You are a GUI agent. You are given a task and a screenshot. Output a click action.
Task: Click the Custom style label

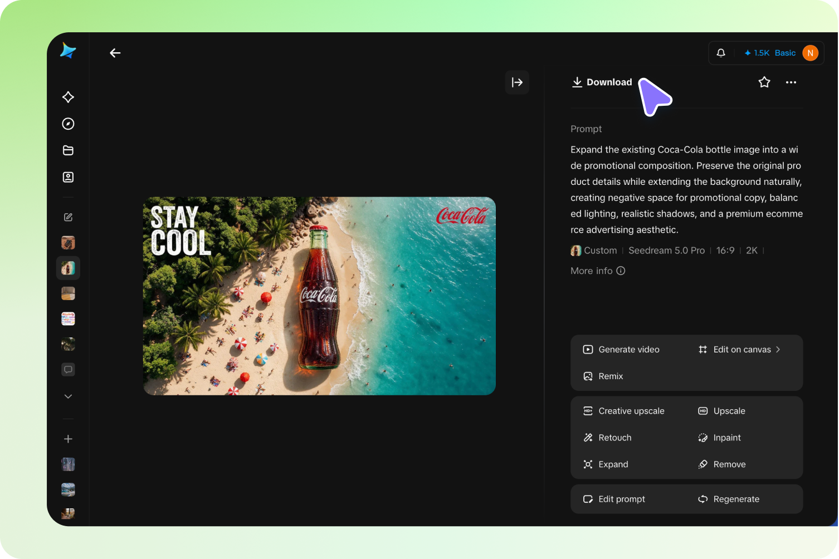(594, 251)
